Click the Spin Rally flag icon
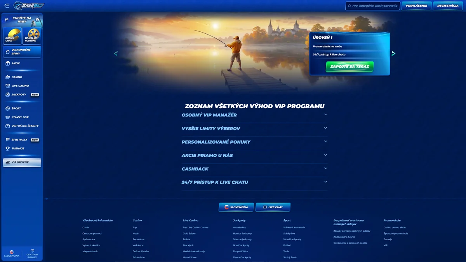466x262 pixels. 7,140
